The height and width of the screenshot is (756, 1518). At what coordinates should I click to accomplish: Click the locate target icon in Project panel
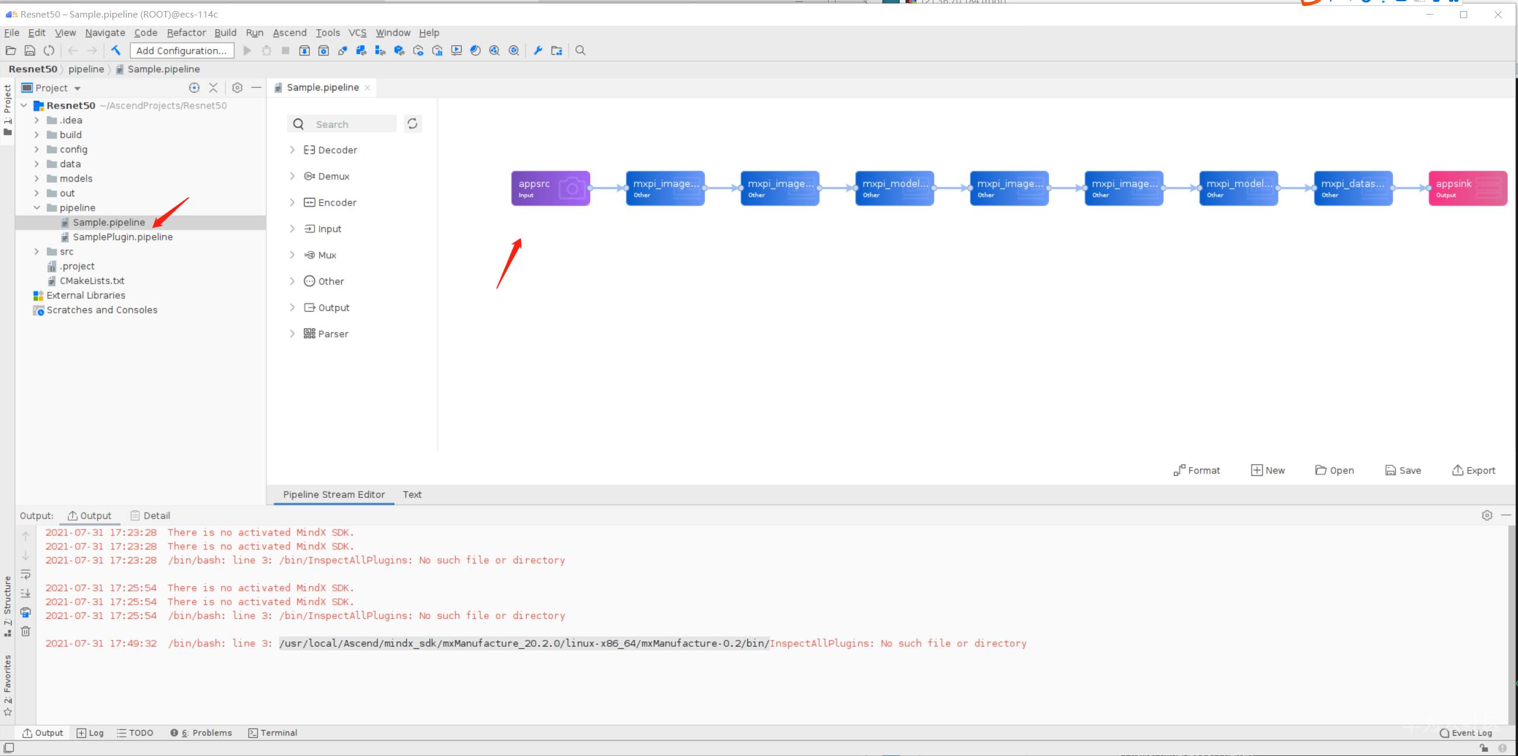(194, 88)
